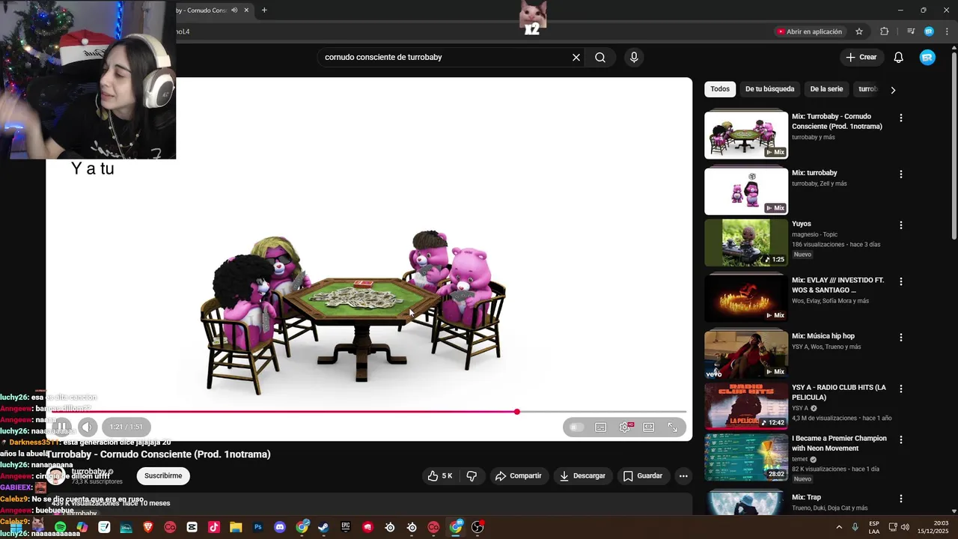Dislike the Cornudo Consciente video
This screenshot has width=958, height=539.
pyautogui.click(x=472, y=476)
